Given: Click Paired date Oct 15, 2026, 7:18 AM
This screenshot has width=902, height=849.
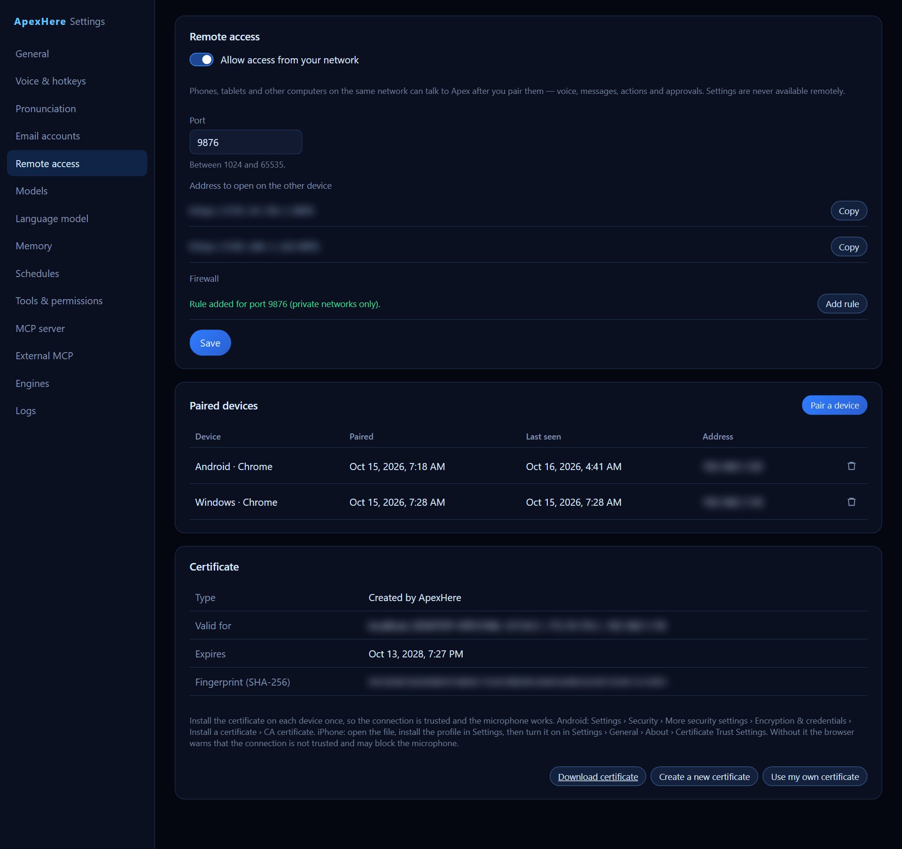Looking at the screenshot, I should [397, 466].
